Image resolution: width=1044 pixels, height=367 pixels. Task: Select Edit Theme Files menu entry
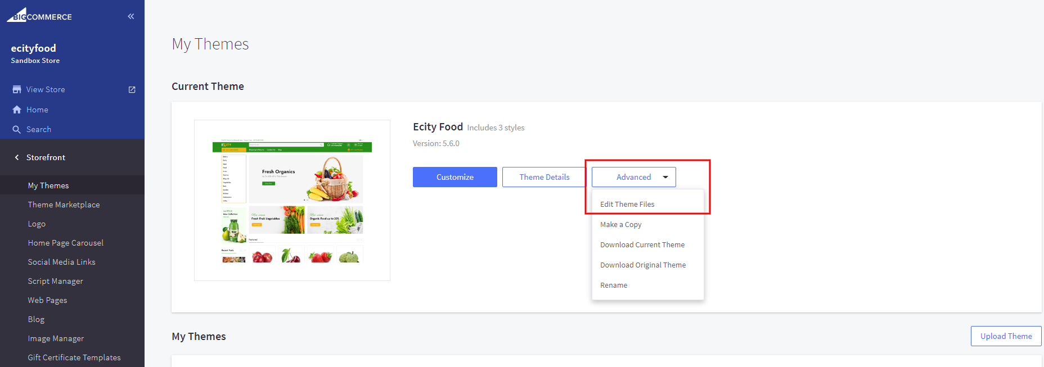point(627,204)
